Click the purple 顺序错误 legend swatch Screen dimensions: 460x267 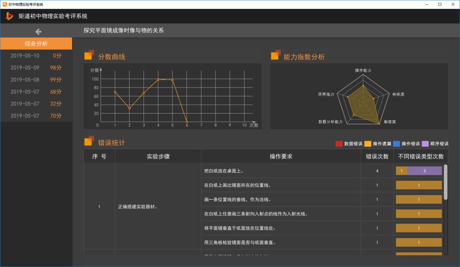pyautogui.click(x=425, y=144)
